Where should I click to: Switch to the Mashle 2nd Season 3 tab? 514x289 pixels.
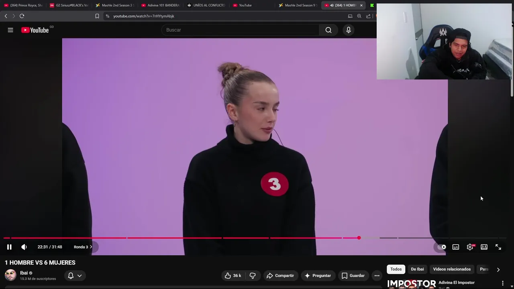(115, 5)
